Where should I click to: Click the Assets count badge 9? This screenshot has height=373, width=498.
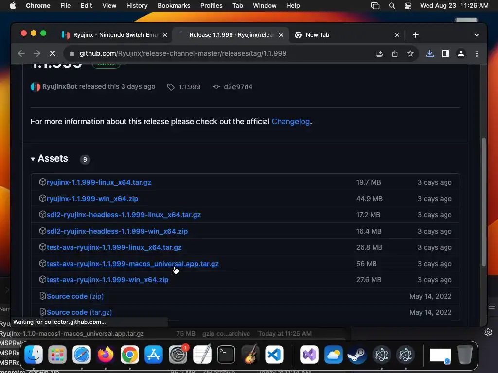point(85,159)
